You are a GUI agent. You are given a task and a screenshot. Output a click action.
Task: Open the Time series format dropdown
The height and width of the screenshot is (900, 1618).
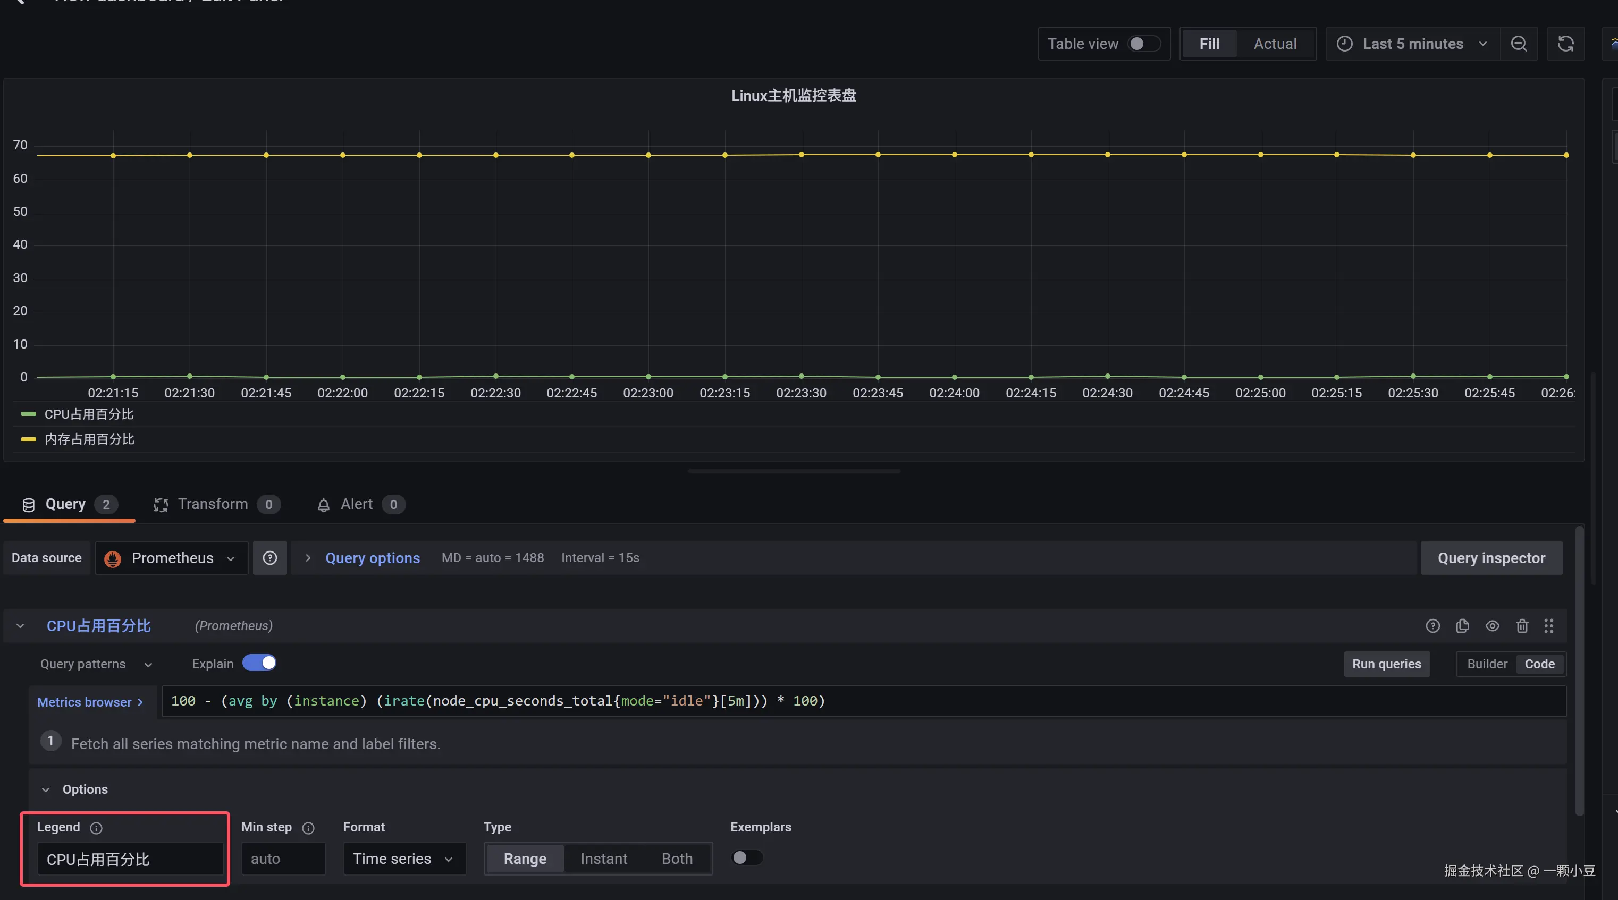click(x=404, y=859)
